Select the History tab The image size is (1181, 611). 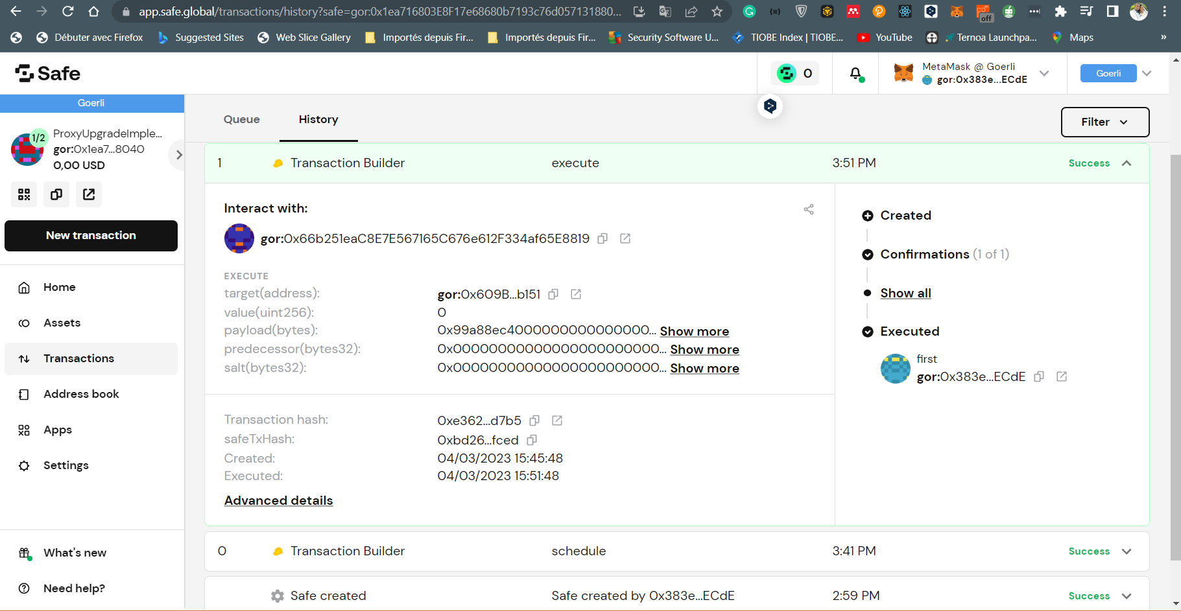point(318,119)
